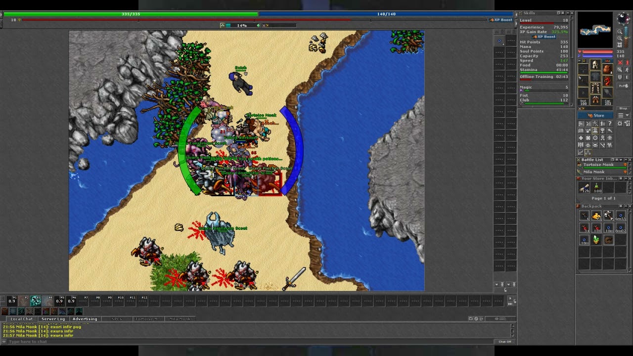
Task: Select the balanced sword fight mode
Action: (621, 70)
